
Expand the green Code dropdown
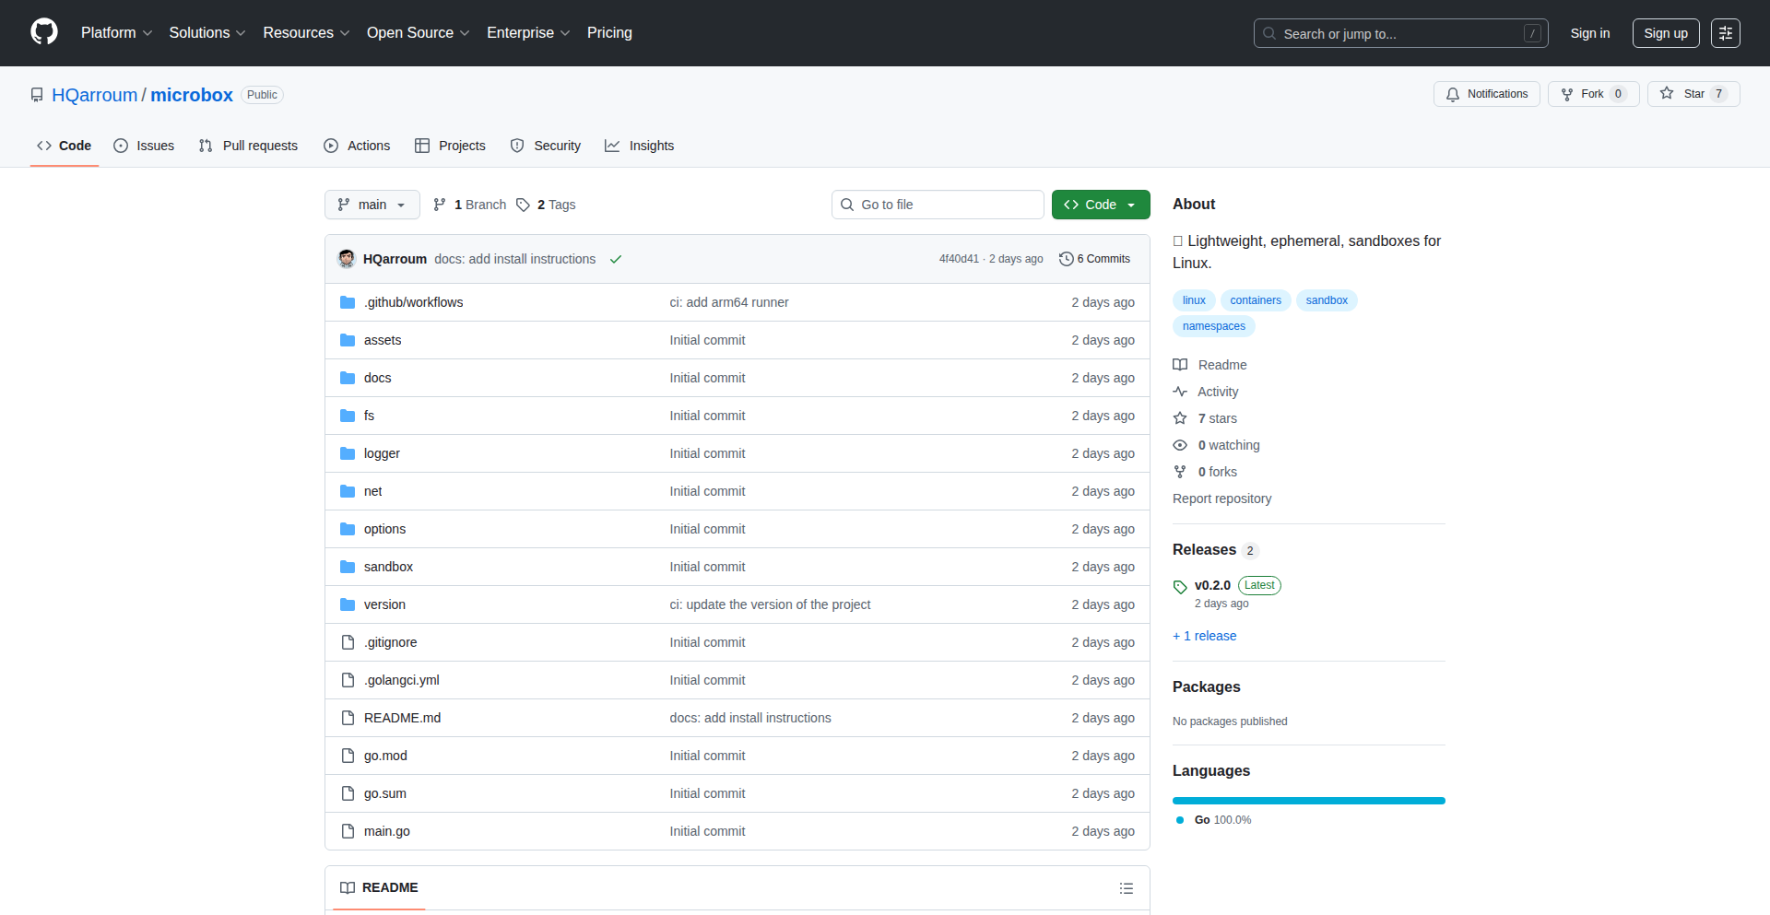point(1100,205)
